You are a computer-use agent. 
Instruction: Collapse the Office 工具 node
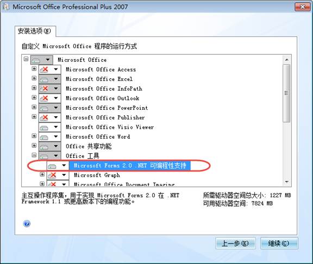34,155
